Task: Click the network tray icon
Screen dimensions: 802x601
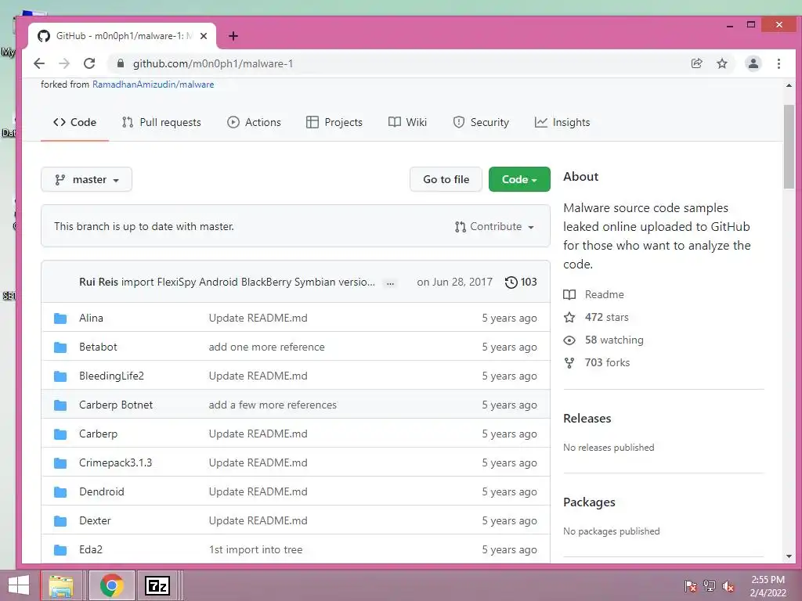Action: pyautogui.click(x=710, y=586)
